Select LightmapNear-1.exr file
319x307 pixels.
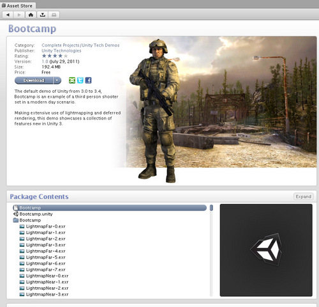(47, 282)
